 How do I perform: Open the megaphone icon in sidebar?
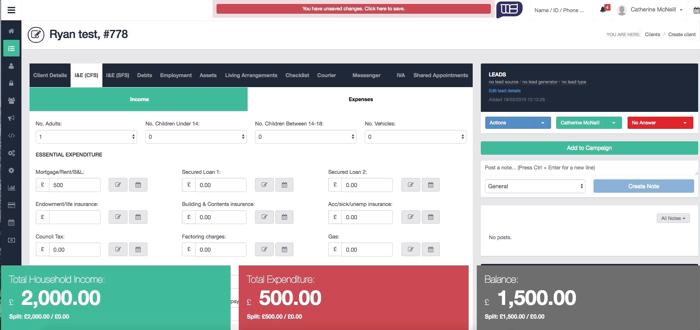[11, 118]
